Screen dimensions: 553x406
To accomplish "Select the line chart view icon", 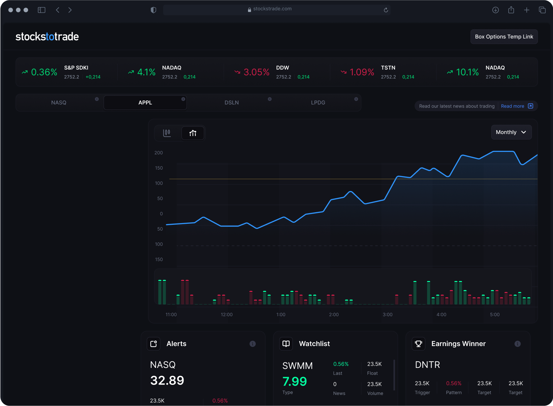I will [x=193, y=133].
